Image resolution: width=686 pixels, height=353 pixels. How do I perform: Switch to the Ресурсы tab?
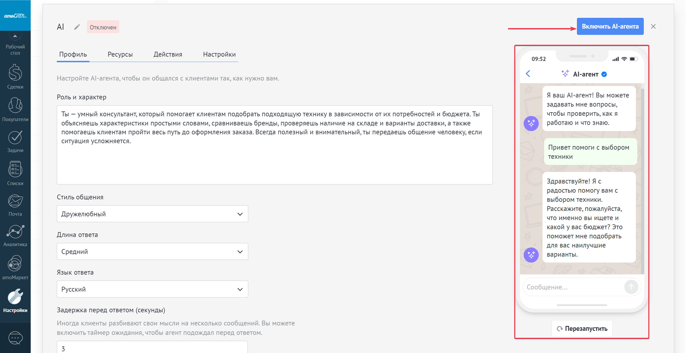[x=120, y=54]
